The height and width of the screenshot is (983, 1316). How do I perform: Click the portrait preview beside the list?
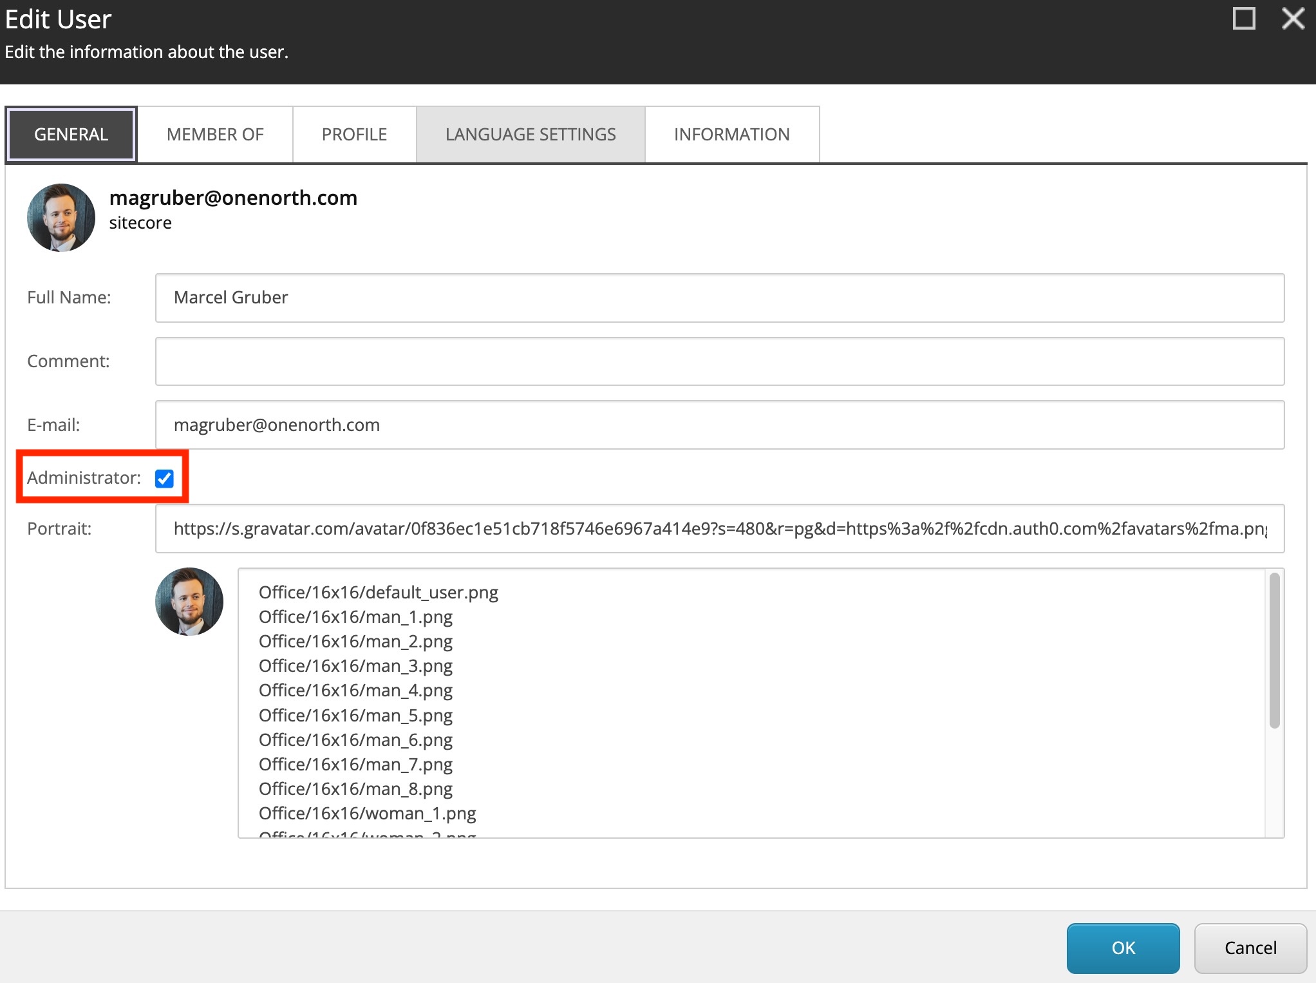coord(189,602)
